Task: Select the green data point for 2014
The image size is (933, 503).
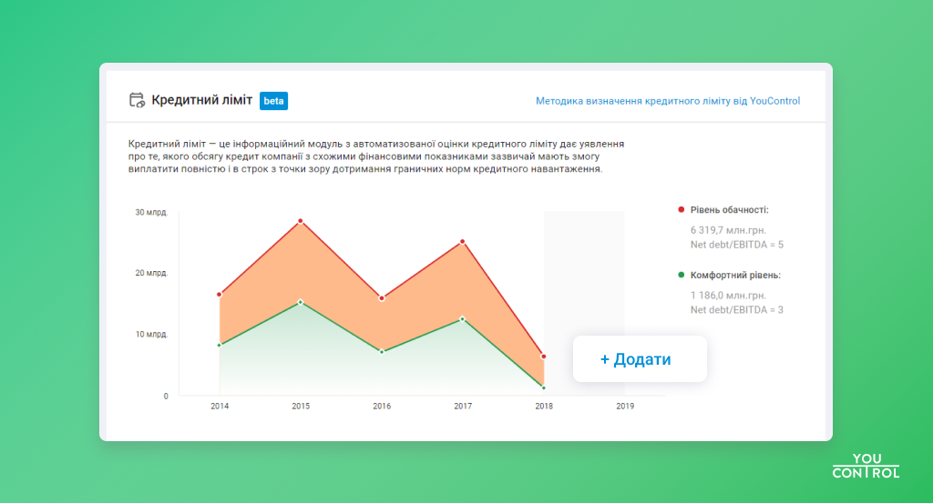Action: pos(220,345)
